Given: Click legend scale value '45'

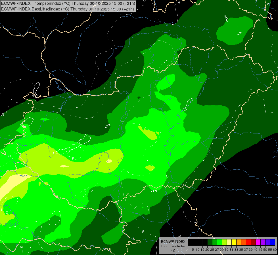Looking at the screenshot, I should click(x=260, y=250).
